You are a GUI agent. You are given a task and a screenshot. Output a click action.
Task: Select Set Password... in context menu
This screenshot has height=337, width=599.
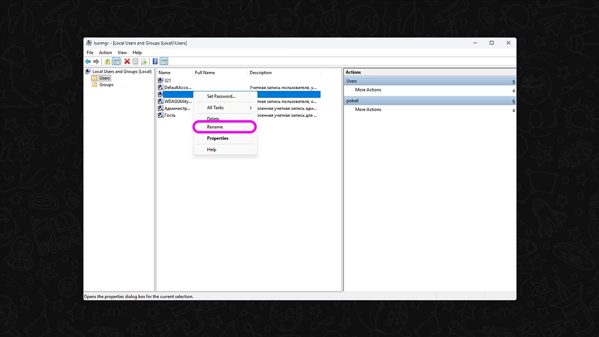point(221,96)
